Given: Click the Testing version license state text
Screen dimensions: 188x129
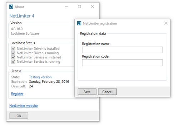Looking at the screenshot, I should 40,77.
